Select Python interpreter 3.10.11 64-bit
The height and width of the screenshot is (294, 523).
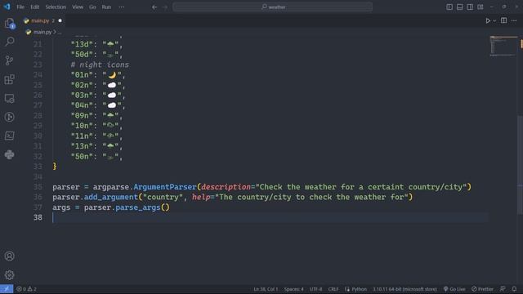[405, 289]
